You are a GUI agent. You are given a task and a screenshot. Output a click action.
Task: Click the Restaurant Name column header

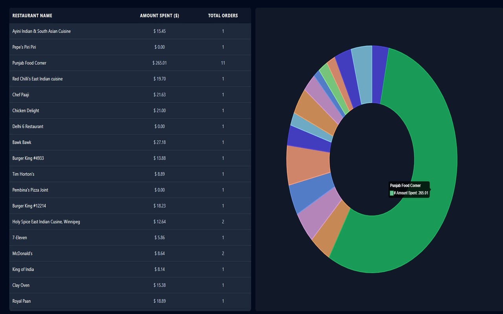click(32, 16)
